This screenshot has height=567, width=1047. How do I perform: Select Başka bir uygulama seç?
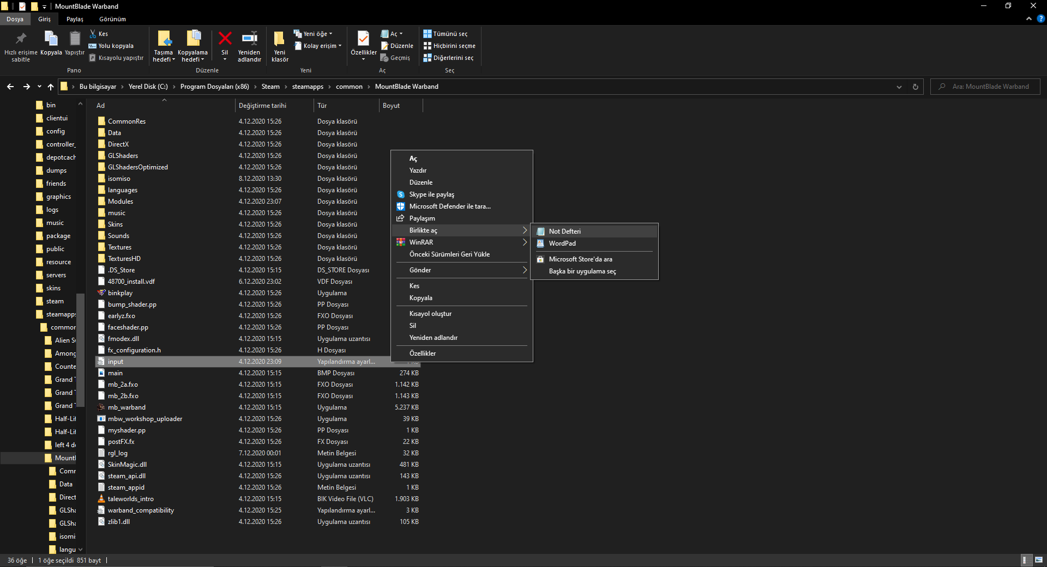[x=594, y=271]
